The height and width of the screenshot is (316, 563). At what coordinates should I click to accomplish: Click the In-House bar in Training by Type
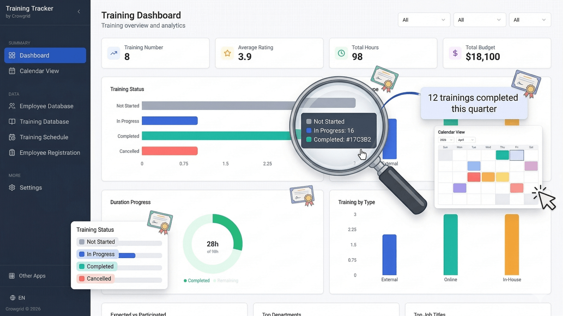pos(512,245)
